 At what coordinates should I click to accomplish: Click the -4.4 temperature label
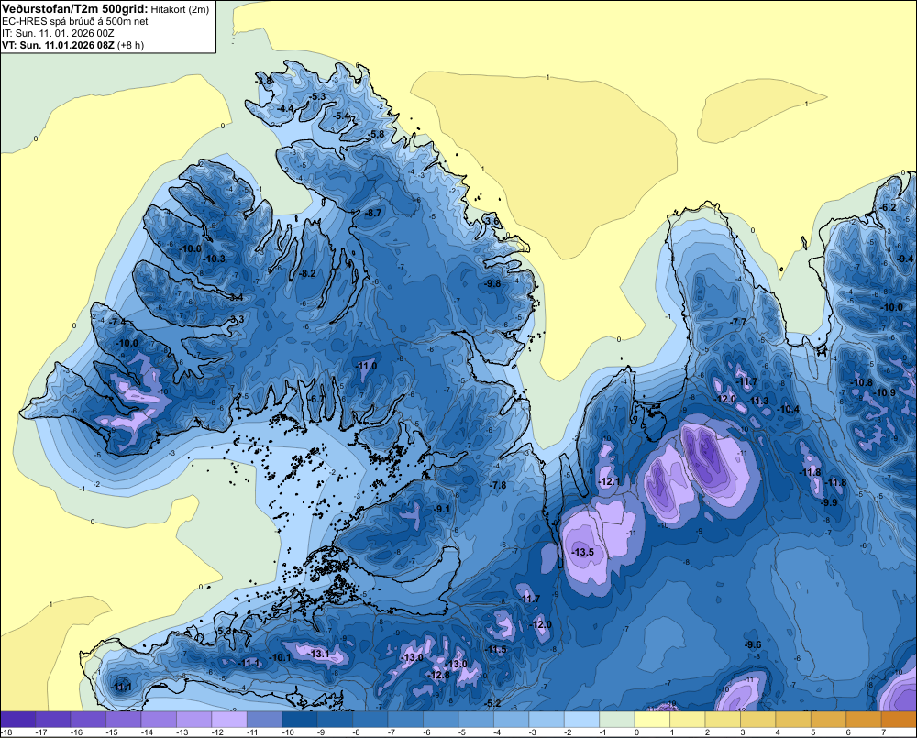pyautogui.click(x=285, y=108)
